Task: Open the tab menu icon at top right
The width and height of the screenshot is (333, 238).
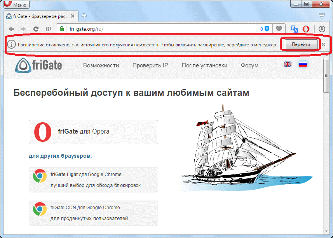Action: pyautogui.click(x=322, y=16)
